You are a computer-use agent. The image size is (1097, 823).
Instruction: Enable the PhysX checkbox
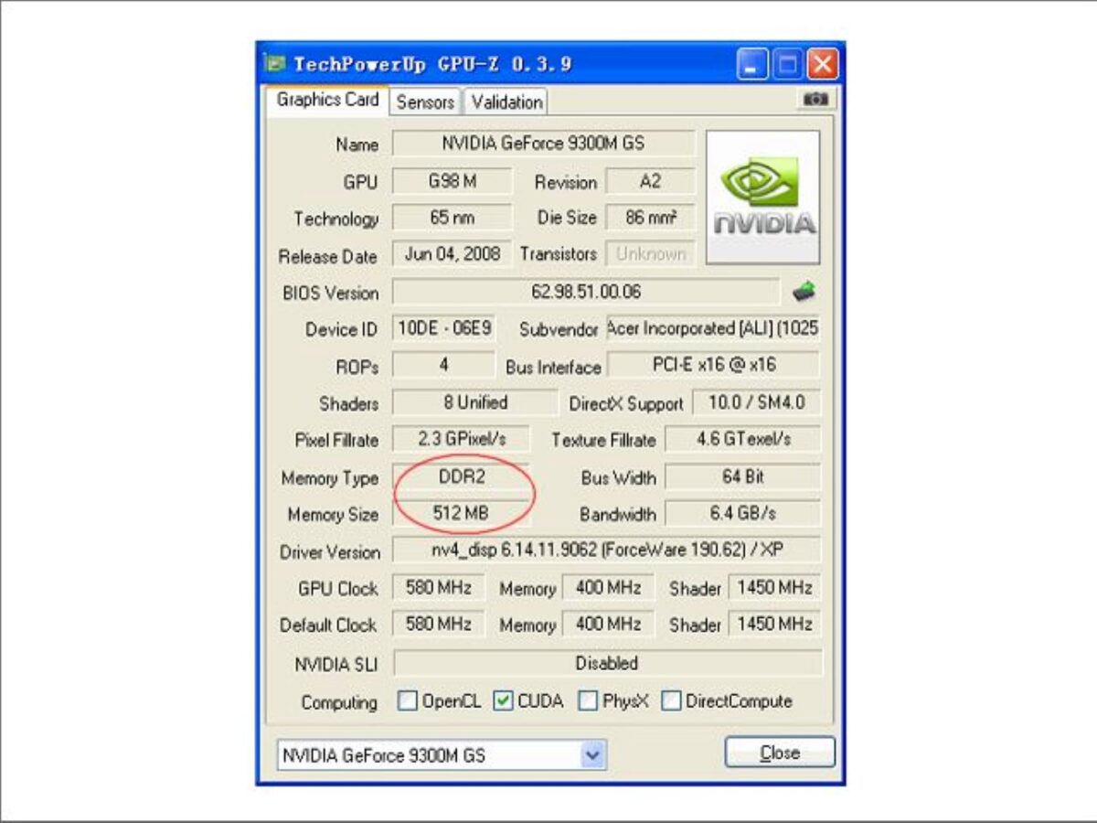588,701
